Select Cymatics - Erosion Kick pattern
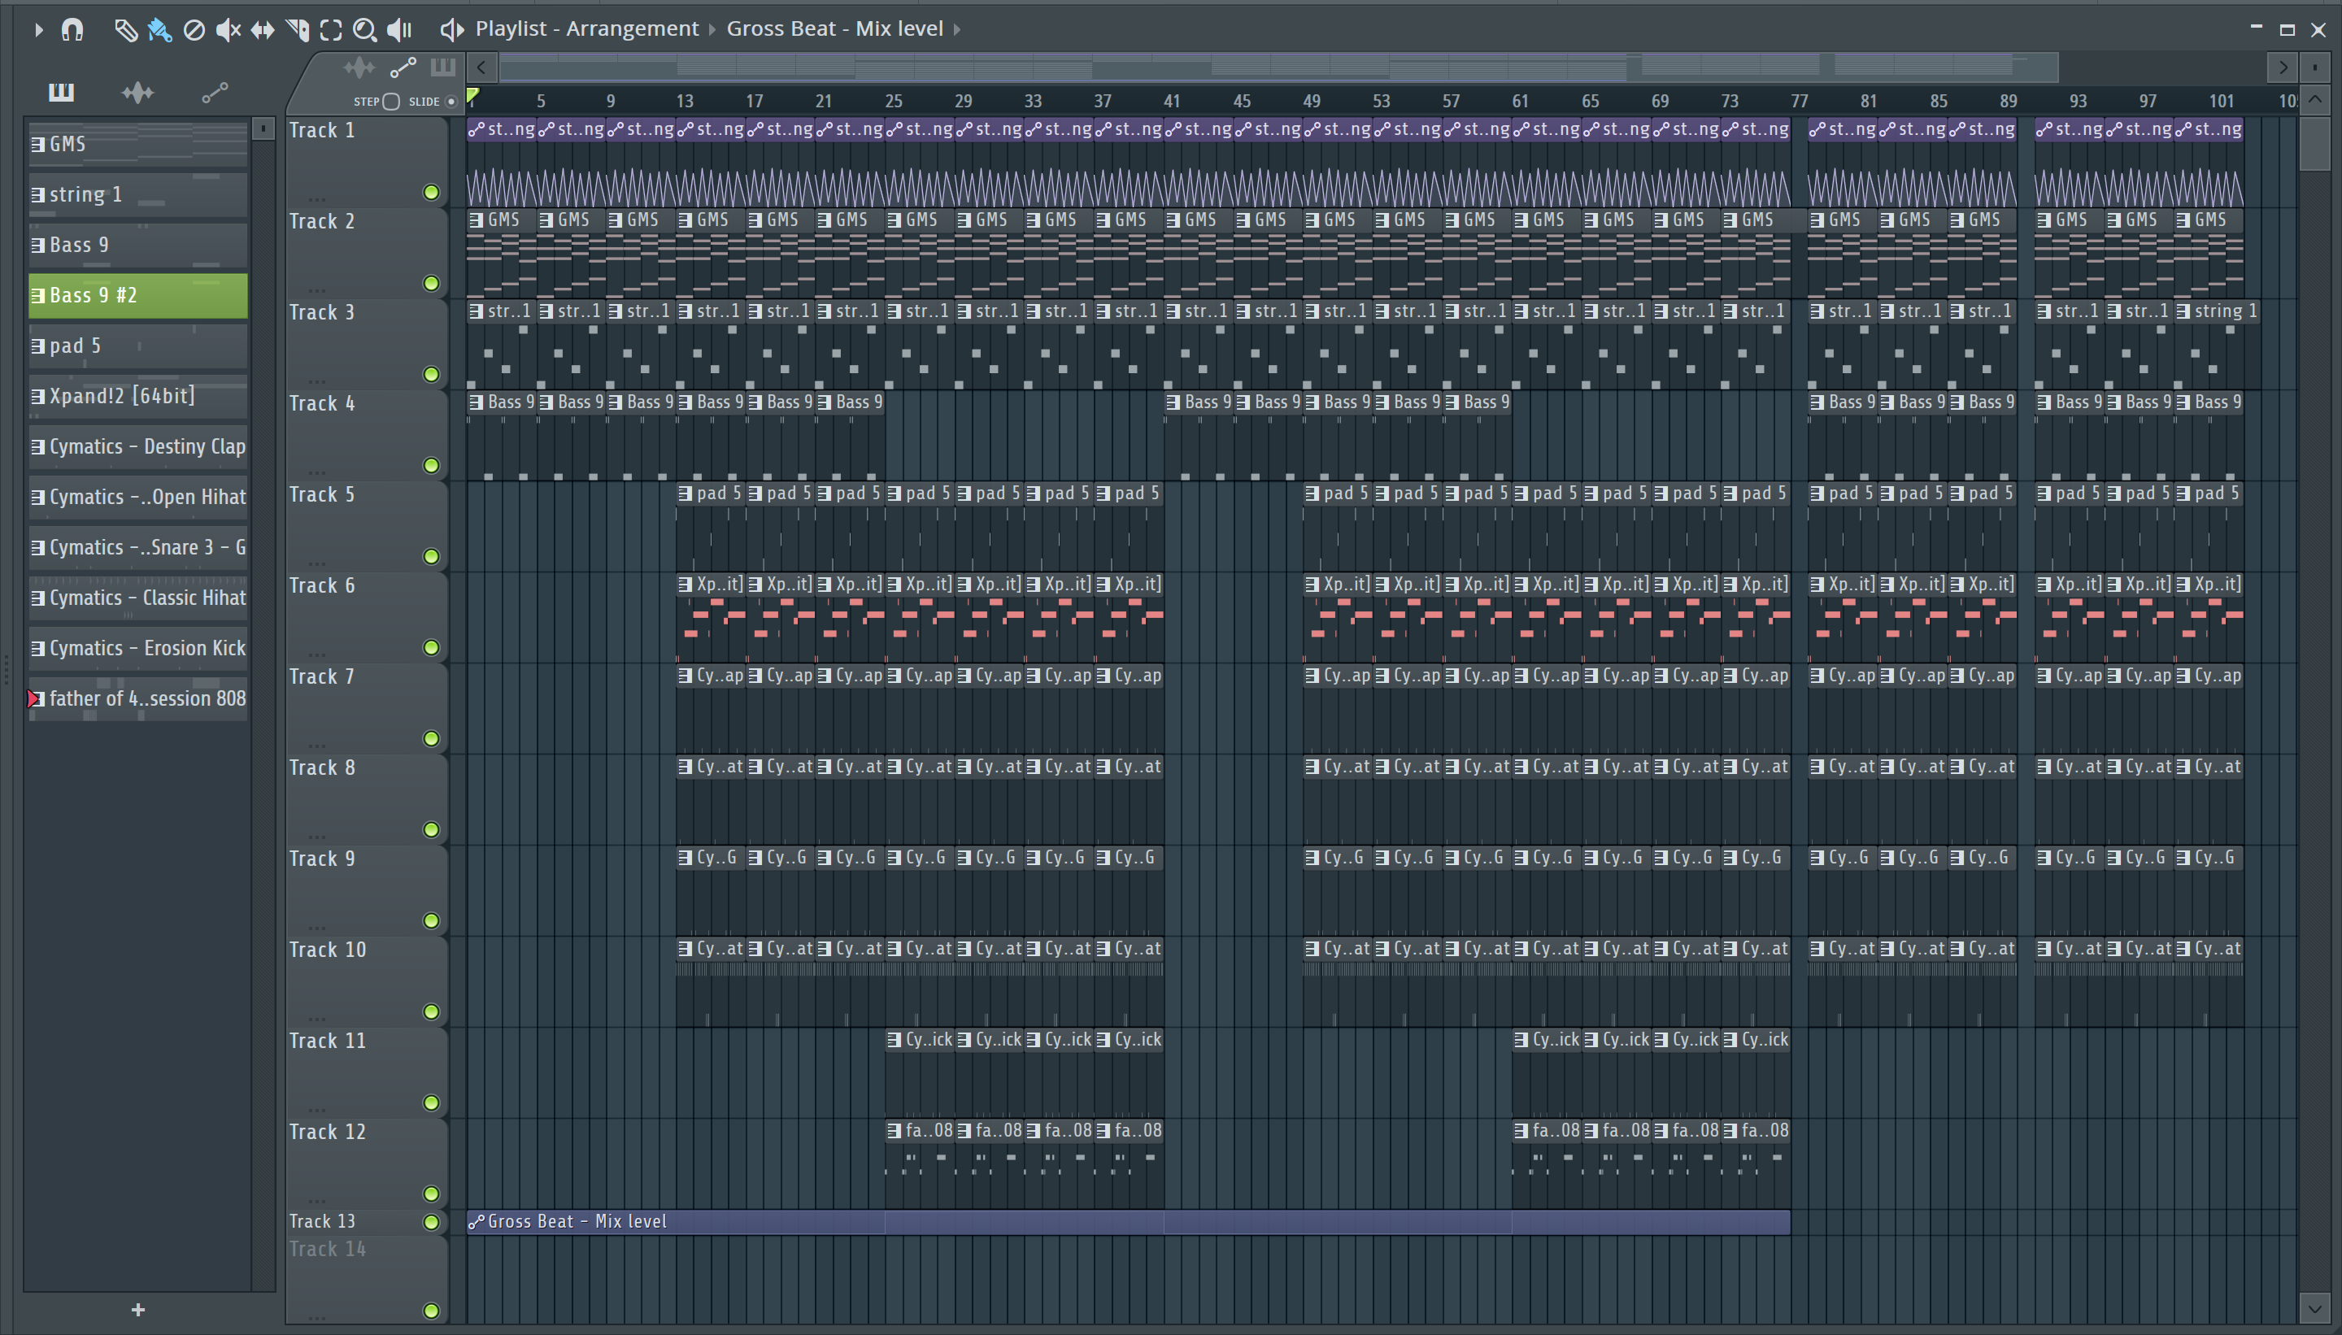This screenshot has height=1335, width=2342. [x=137, y=648]
